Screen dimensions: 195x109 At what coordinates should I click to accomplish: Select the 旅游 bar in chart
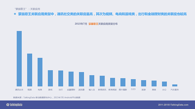[144, 83]
